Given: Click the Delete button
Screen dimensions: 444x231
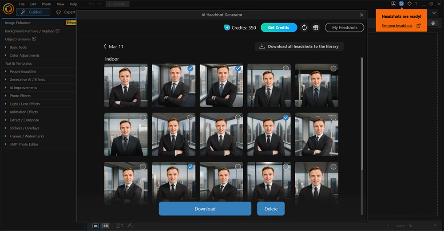Looking at the screenshot, I should tap(271, 209).
